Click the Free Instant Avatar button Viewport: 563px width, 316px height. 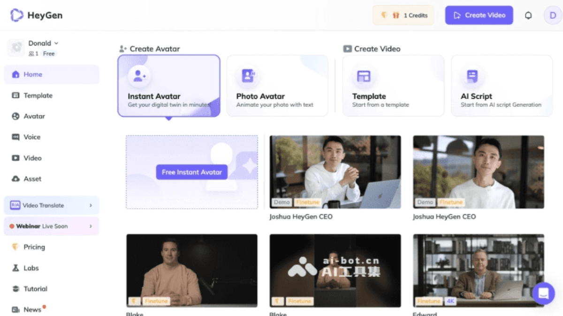pyautogui.click(x=191, y=172)
